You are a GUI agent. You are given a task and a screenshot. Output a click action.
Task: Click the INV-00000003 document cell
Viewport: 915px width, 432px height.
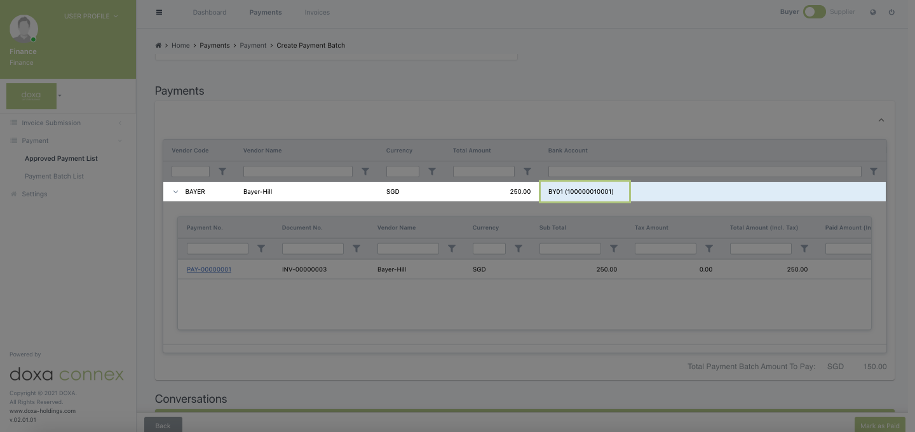point(304,269)
